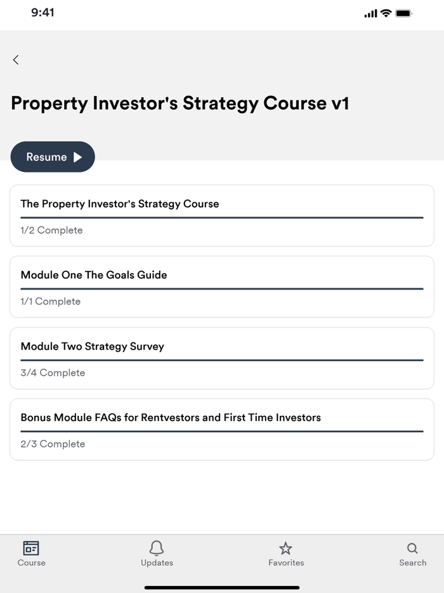Tap the Module Two Strategy Survey progress bar
This screenshot has height=593, width=444.
222,359
